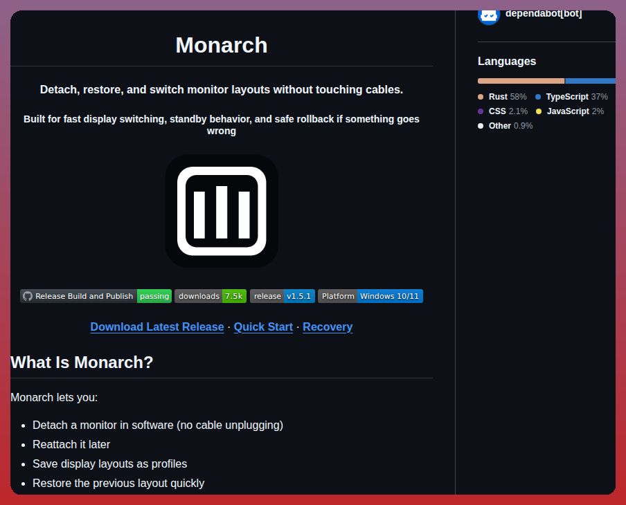Click the Monarch heading title

(222, 45)
